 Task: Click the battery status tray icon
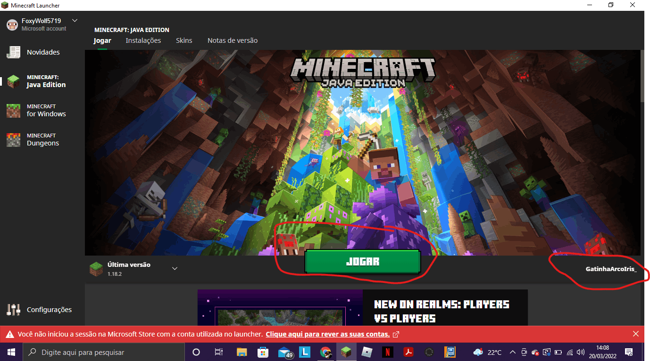click(x=558, y=352)
